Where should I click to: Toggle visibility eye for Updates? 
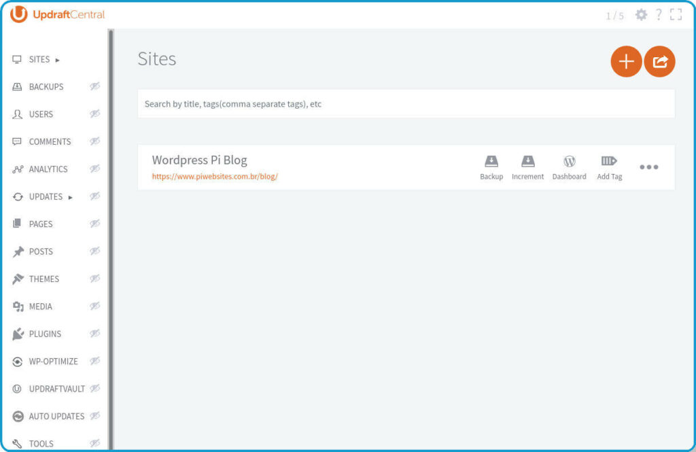coord(95,196)
